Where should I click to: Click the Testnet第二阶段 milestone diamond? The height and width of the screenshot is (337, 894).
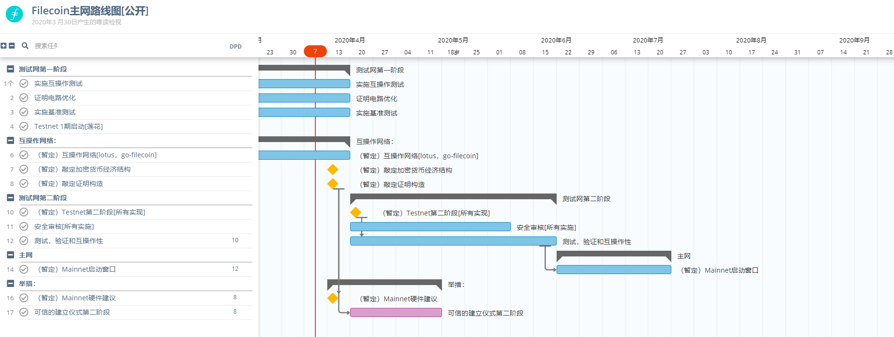(355, 212)
